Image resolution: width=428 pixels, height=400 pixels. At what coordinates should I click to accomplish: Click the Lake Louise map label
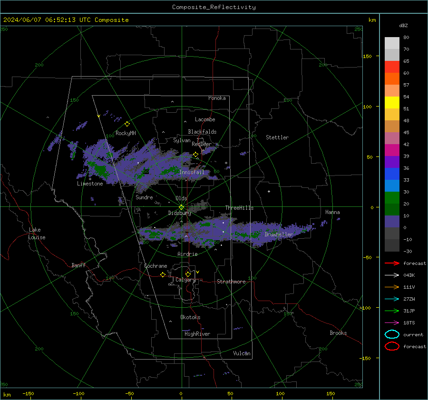click(37, 234)
